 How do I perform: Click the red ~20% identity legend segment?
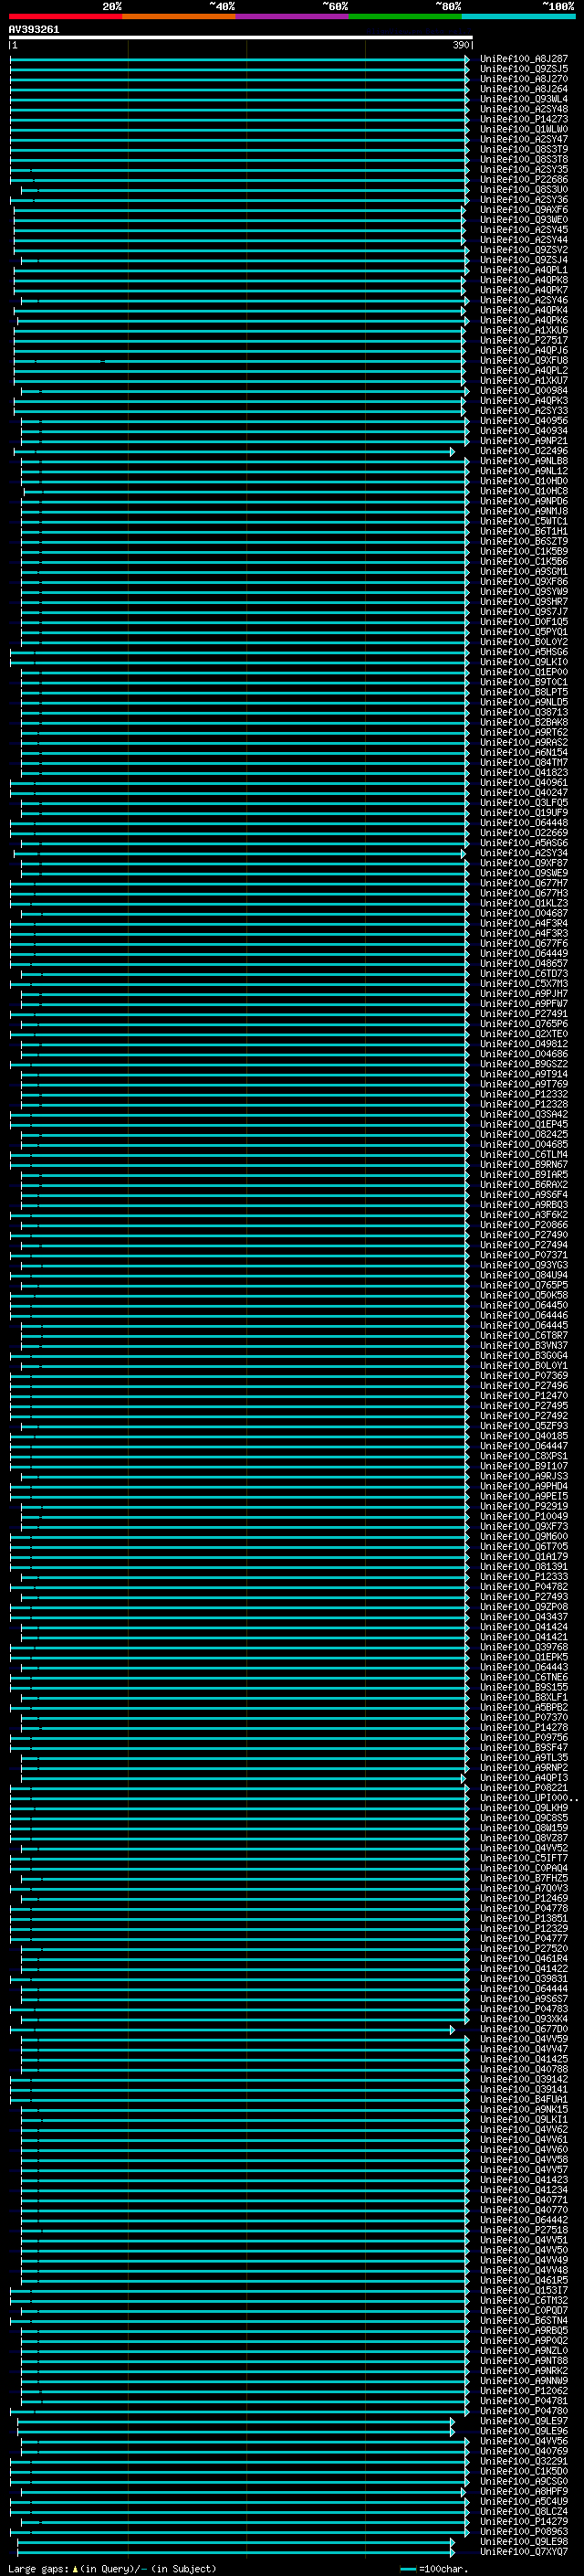click(x=65, y=16)
